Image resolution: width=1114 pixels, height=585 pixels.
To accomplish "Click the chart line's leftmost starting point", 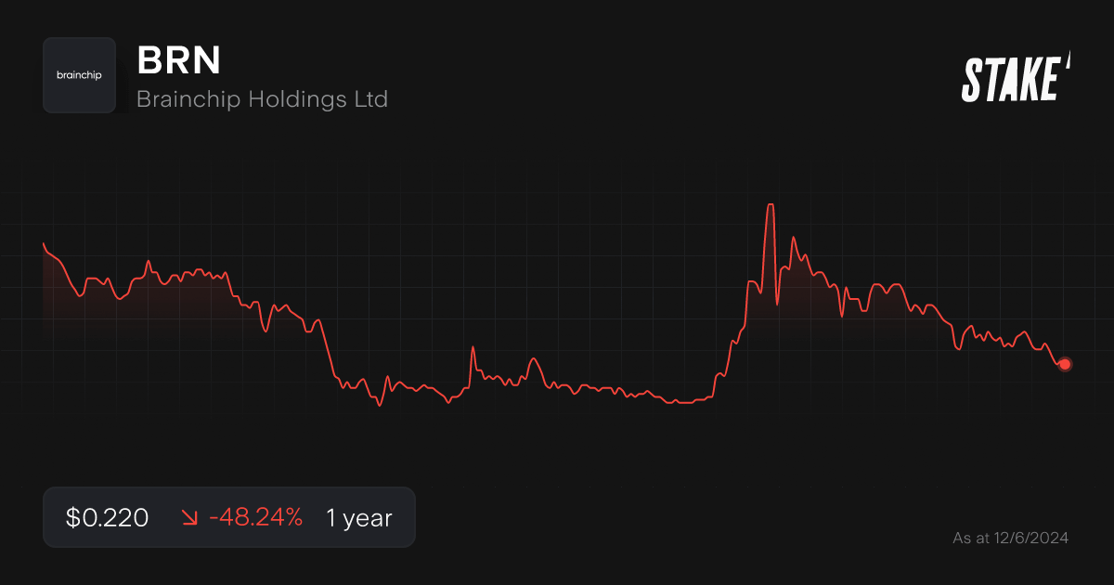I will point(44,243).
